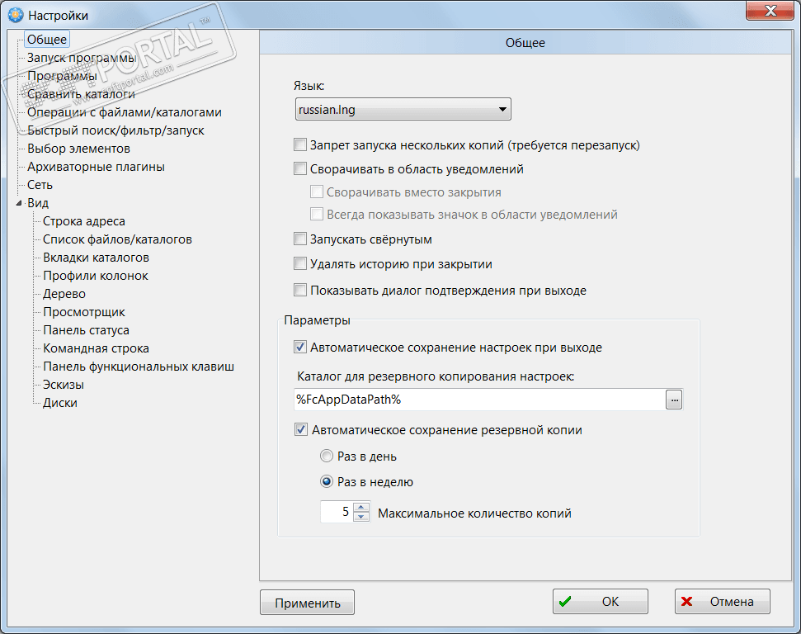Click the red X icon on Отмена

click(687, 602)
